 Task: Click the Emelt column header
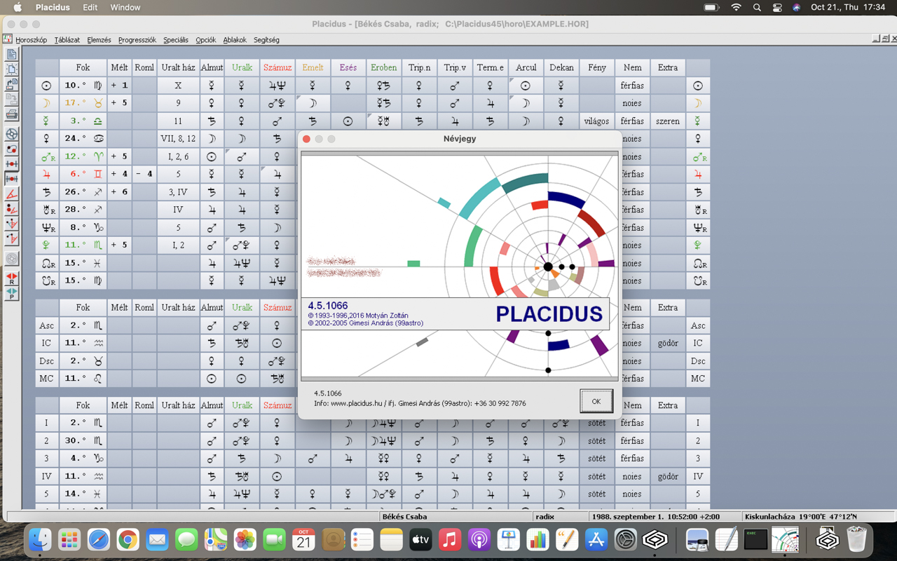click(313, 67)
